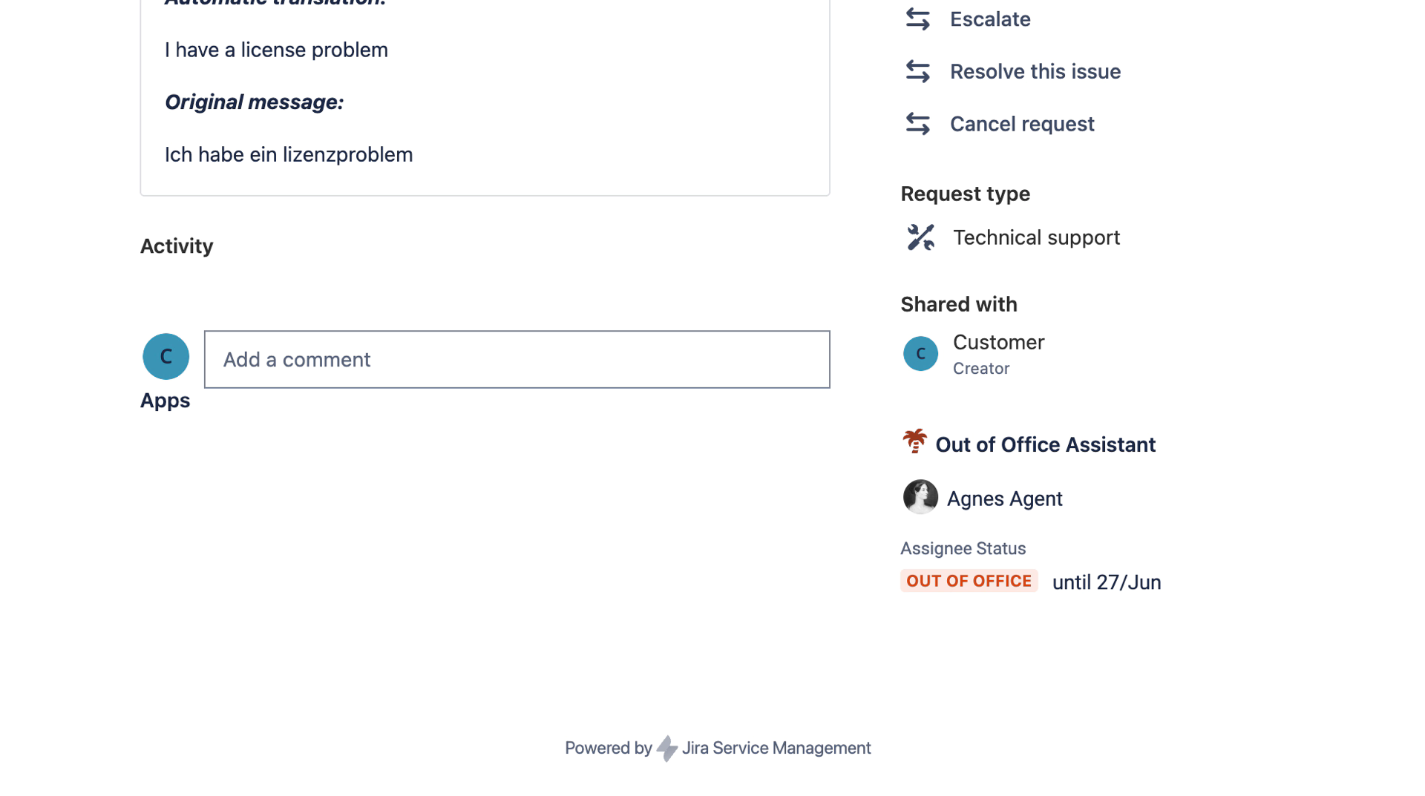Click the Agnes Agent name
Image resolution: width=1425 pixels, height=796 pixels.
coord(1004,499)
